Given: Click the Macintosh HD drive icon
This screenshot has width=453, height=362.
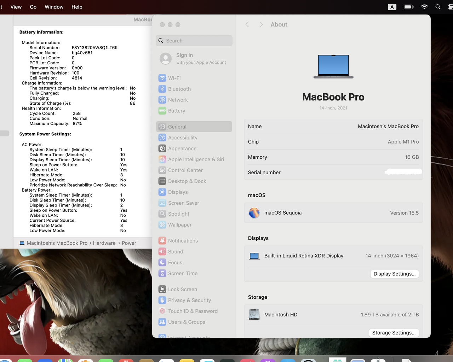Looking at the screenshot, I should point(254,315).
